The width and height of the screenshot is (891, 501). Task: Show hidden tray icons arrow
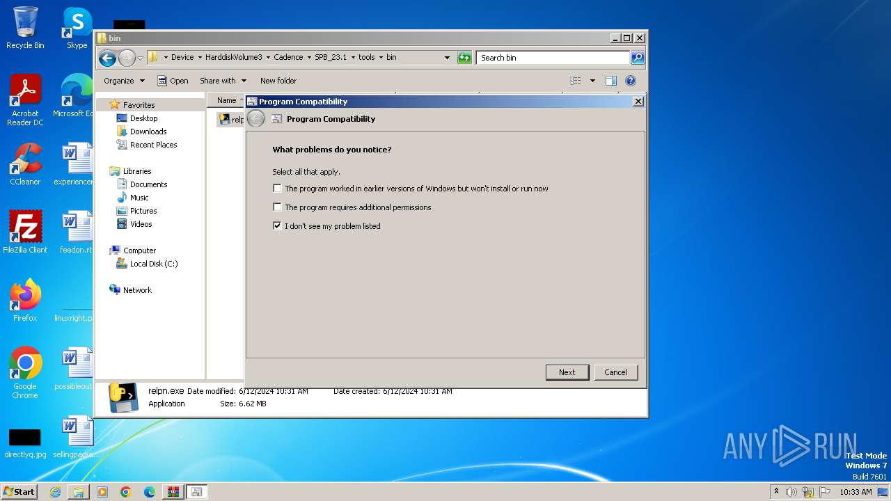[777, 492]
